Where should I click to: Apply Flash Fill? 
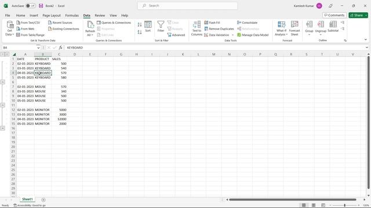pyautogui.click(x=212, y=23)
